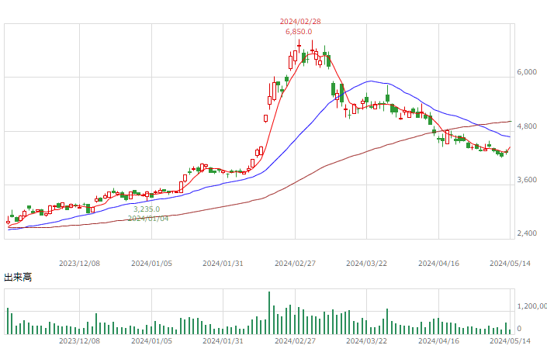Click volume chart date 2023/12/08
The width and height of the screenshot is (547, 352).
[x=80, y=341]
